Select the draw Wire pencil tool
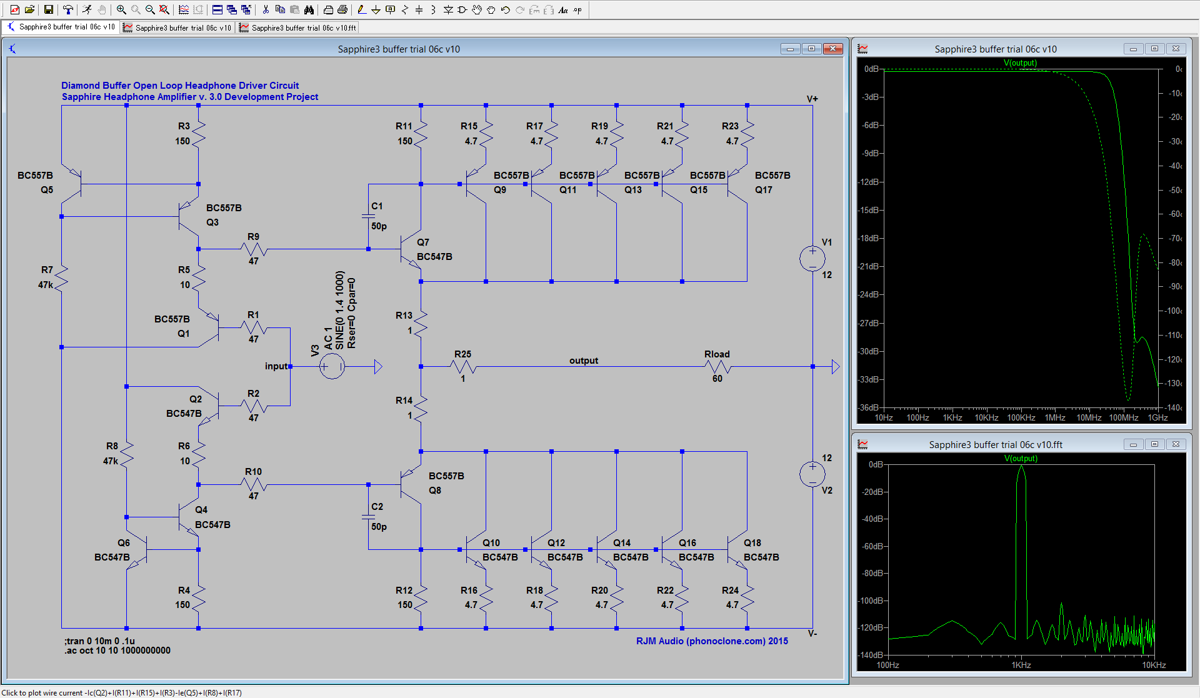This screenshot has width=1200, height=698. (x=361, y=10)
